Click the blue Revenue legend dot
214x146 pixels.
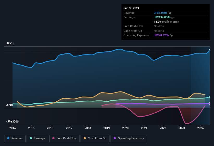click(8, 138)
